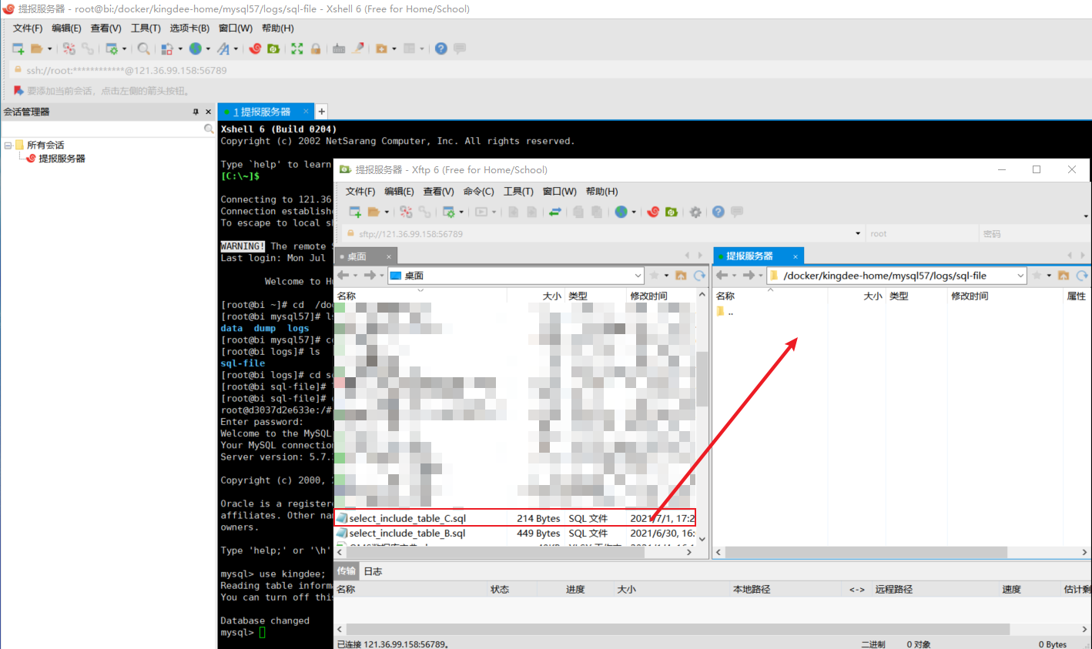Click the Xshell lock screen padlock icon

click(x=316, y=49)
